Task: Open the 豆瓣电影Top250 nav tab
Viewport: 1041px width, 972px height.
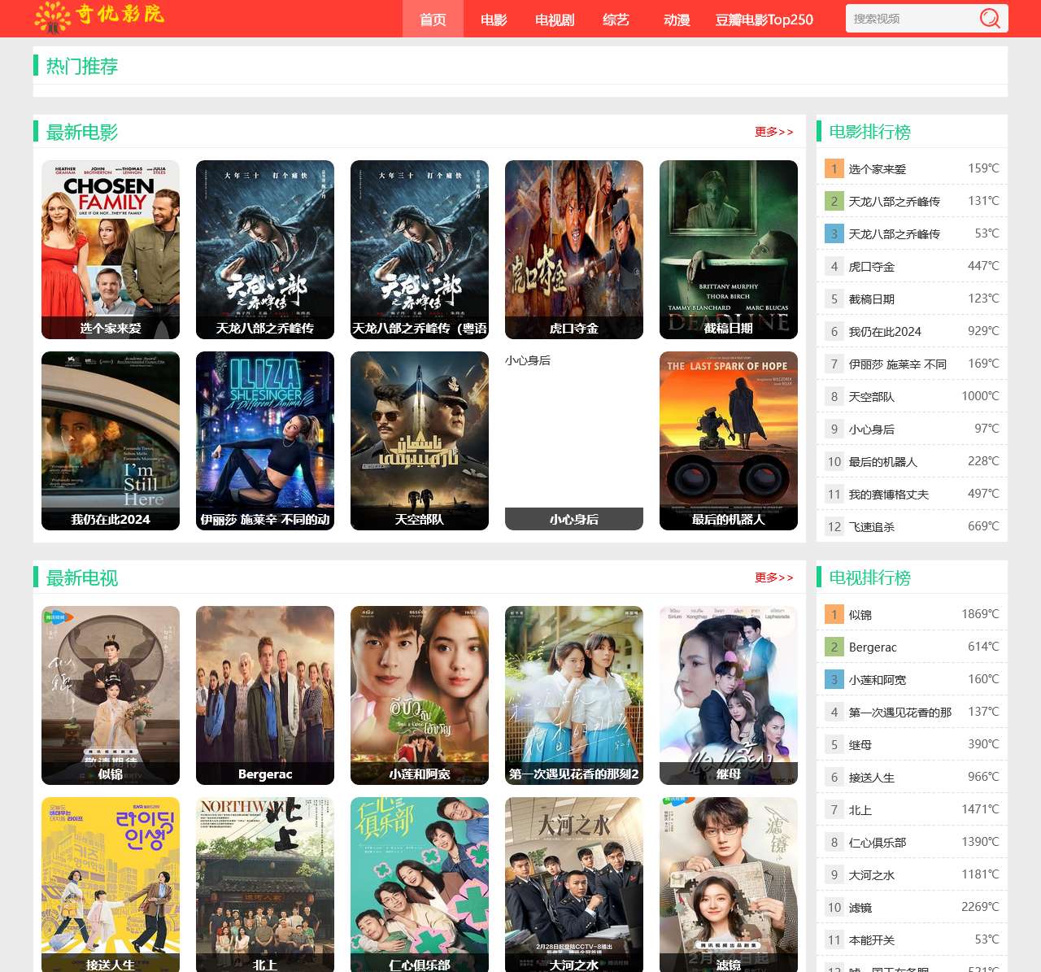Action: coord(764,20)
